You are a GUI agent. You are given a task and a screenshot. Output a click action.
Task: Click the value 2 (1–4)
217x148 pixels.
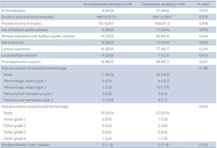[x=163, y=145]
